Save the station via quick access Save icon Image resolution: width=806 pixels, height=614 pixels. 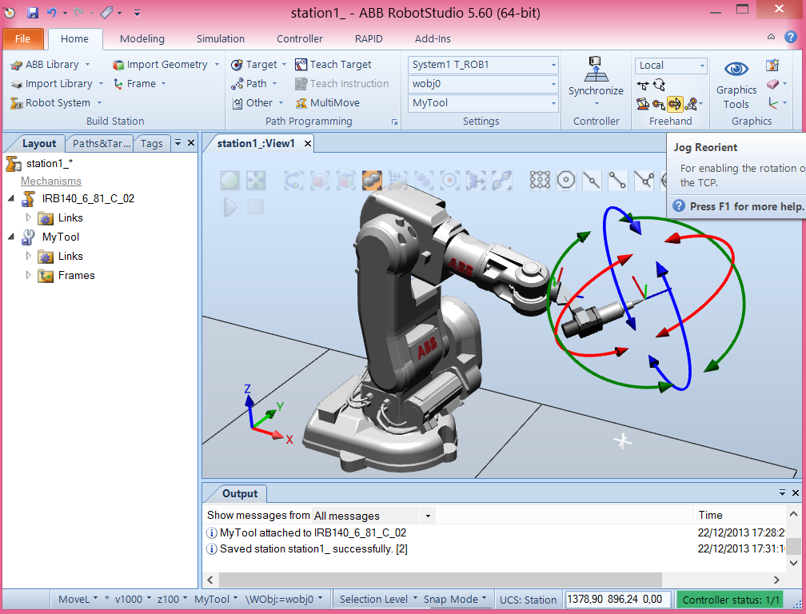[32, 12]
